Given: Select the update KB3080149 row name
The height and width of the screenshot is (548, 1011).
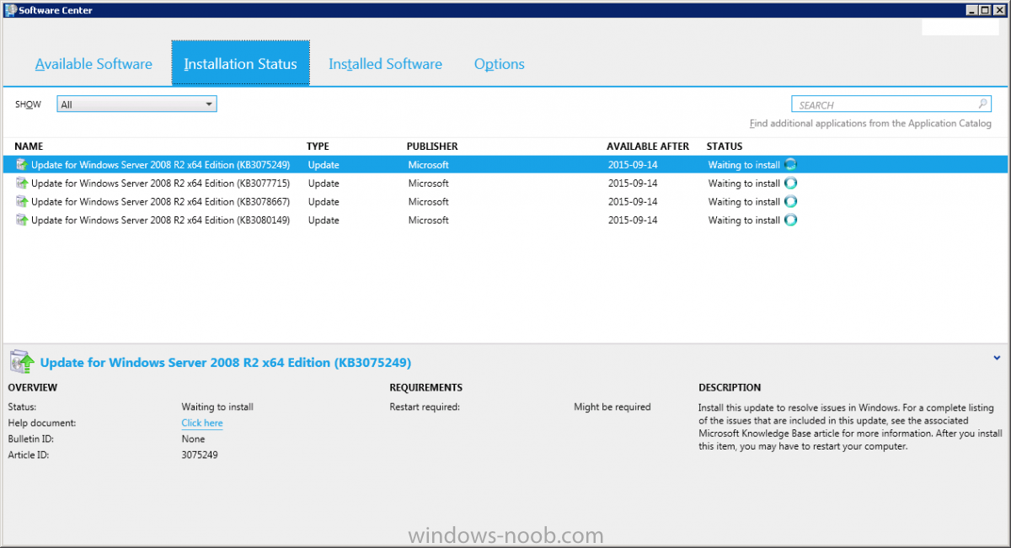Looking at the screenshot, I should [160, 221].
